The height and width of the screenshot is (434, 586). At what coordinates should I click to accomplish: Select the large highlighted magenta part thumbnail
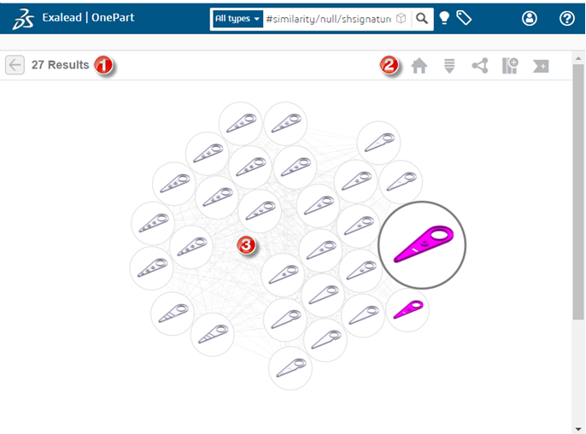422,245
